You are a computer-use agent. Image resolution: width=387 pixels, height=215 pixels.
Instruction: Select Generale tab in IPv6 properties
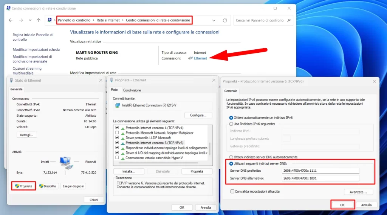[x=231, y=91]
